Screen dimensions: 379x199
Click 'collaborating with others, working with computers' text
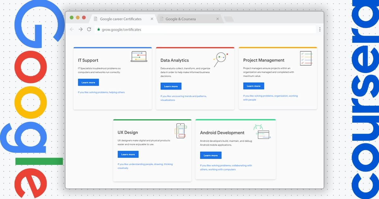[226, 167]
